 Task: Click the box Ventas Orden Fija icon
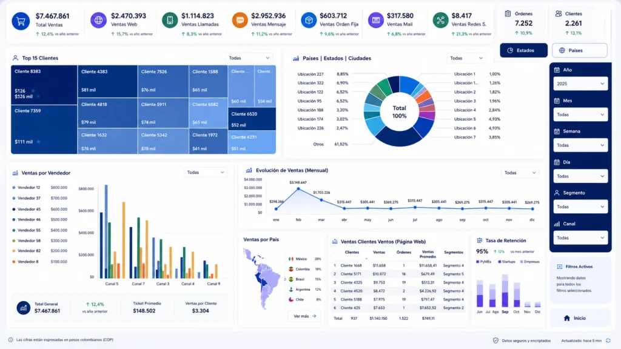point(309,20)
